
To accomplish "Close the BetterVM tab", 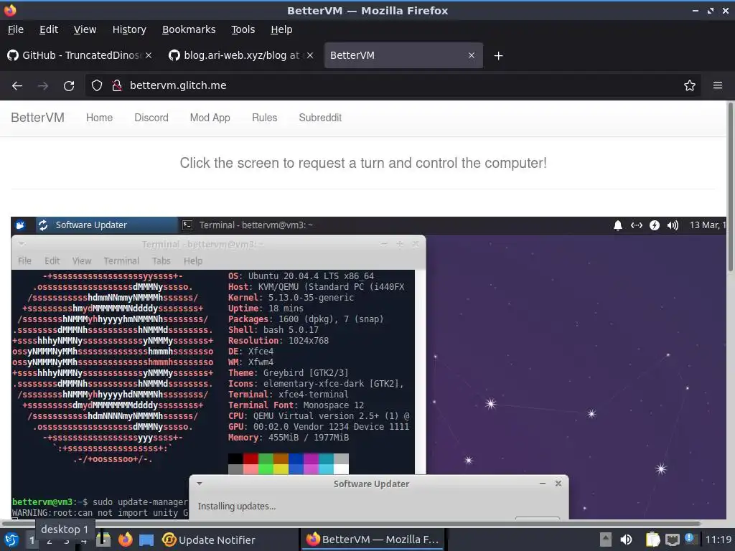I will point(472,55).
